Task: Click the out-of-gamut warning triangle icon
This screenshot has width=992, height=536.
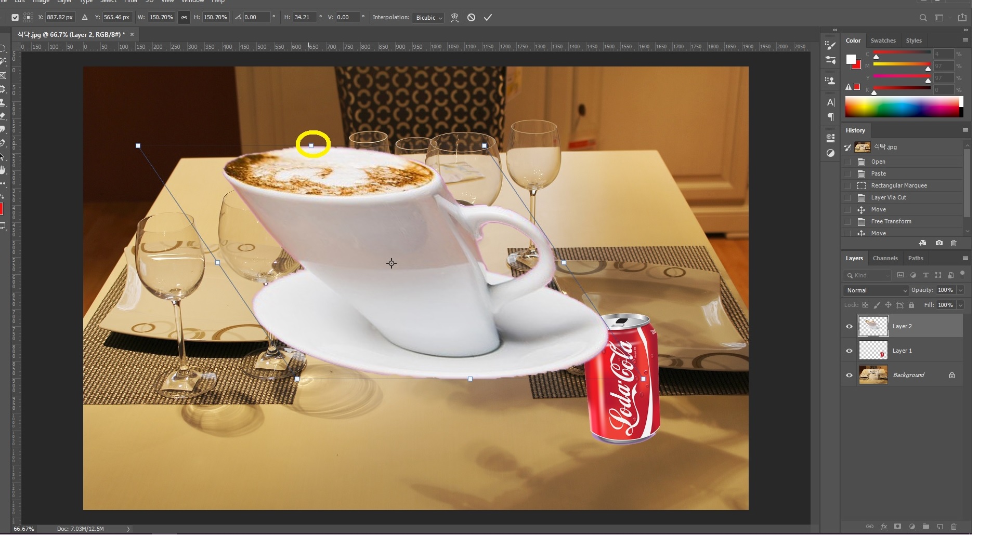Action: point(849,87)
